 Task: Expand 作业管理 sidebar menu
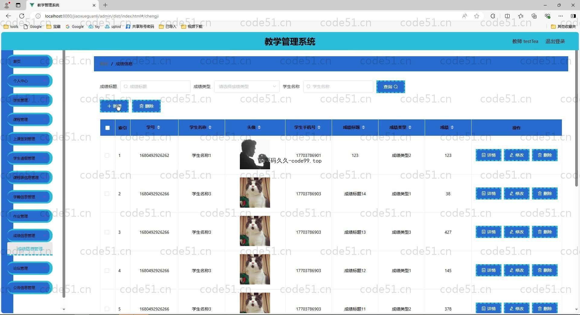30,216
